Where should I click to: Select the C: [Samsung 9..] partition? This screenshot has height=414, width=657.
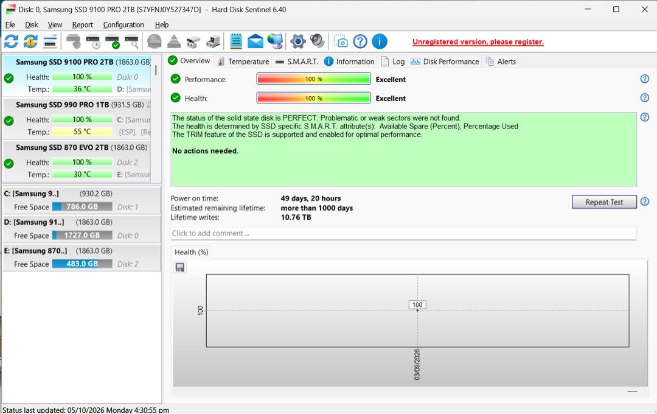(82, 200)
